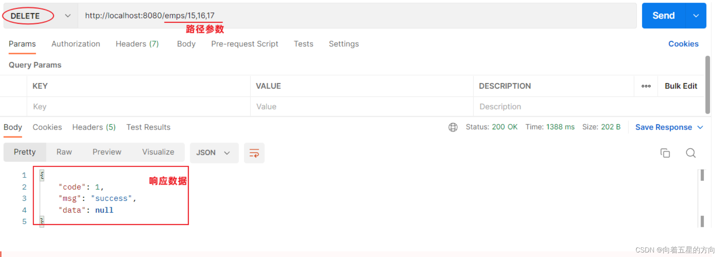Open the DELETE method dropdown
720x257 pixels.
point(68,16)
